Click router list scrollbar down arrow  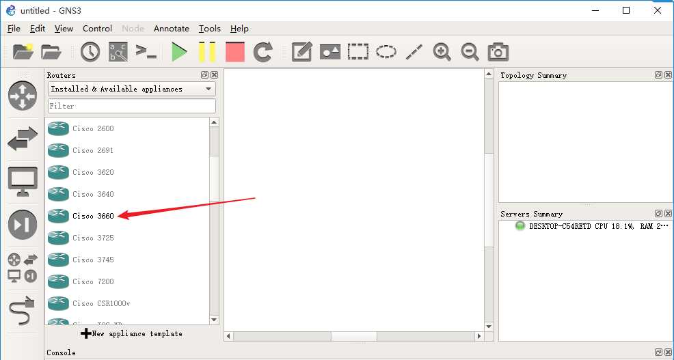[214, 320]
